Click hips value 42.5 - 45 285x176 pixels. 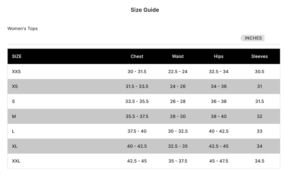tap(218, 146)
